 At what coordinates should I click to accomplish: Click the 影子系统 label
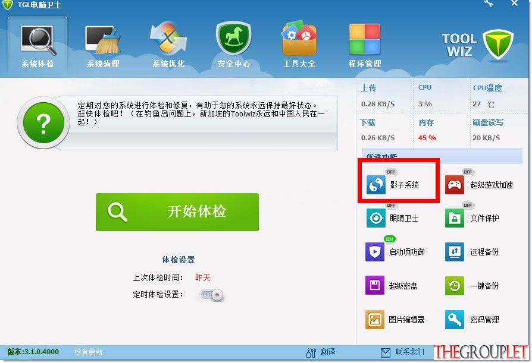pyautogui.click(x=404, y=185)
